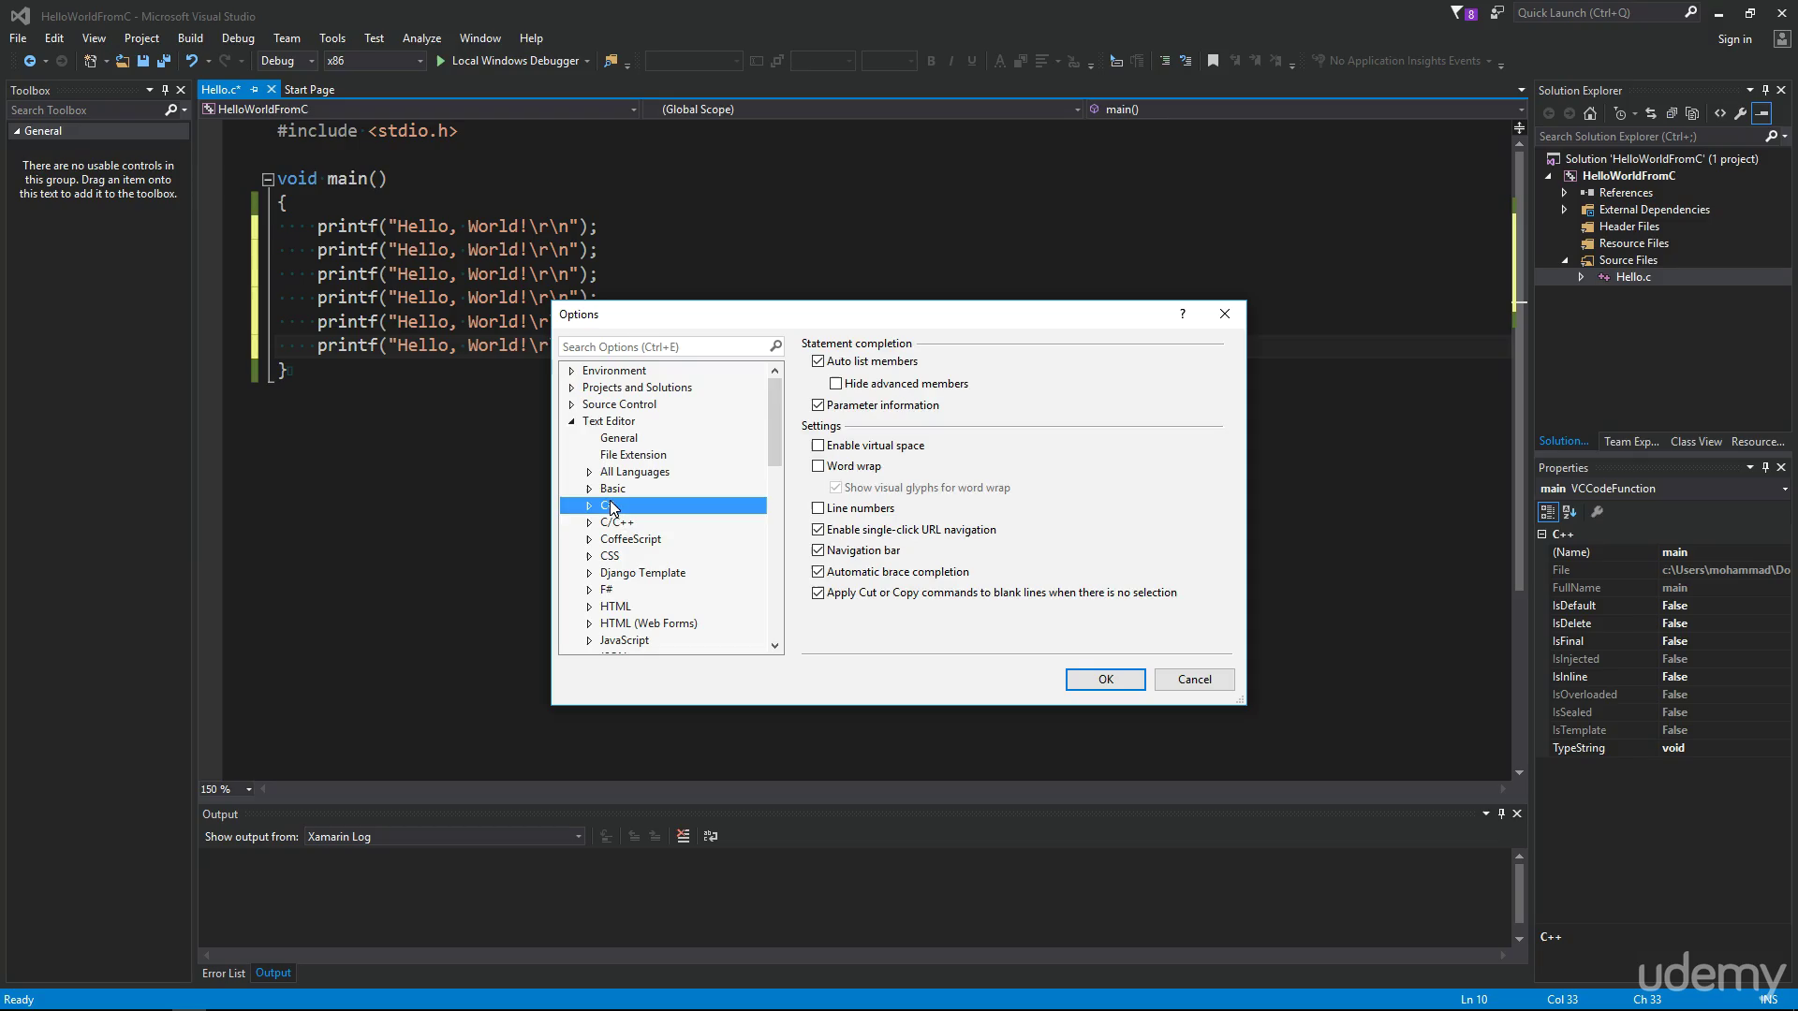Open the Show output from dropdown
Image resolution: width=1798 pixels, height=1011 pixels.
[x=445, y=837]
